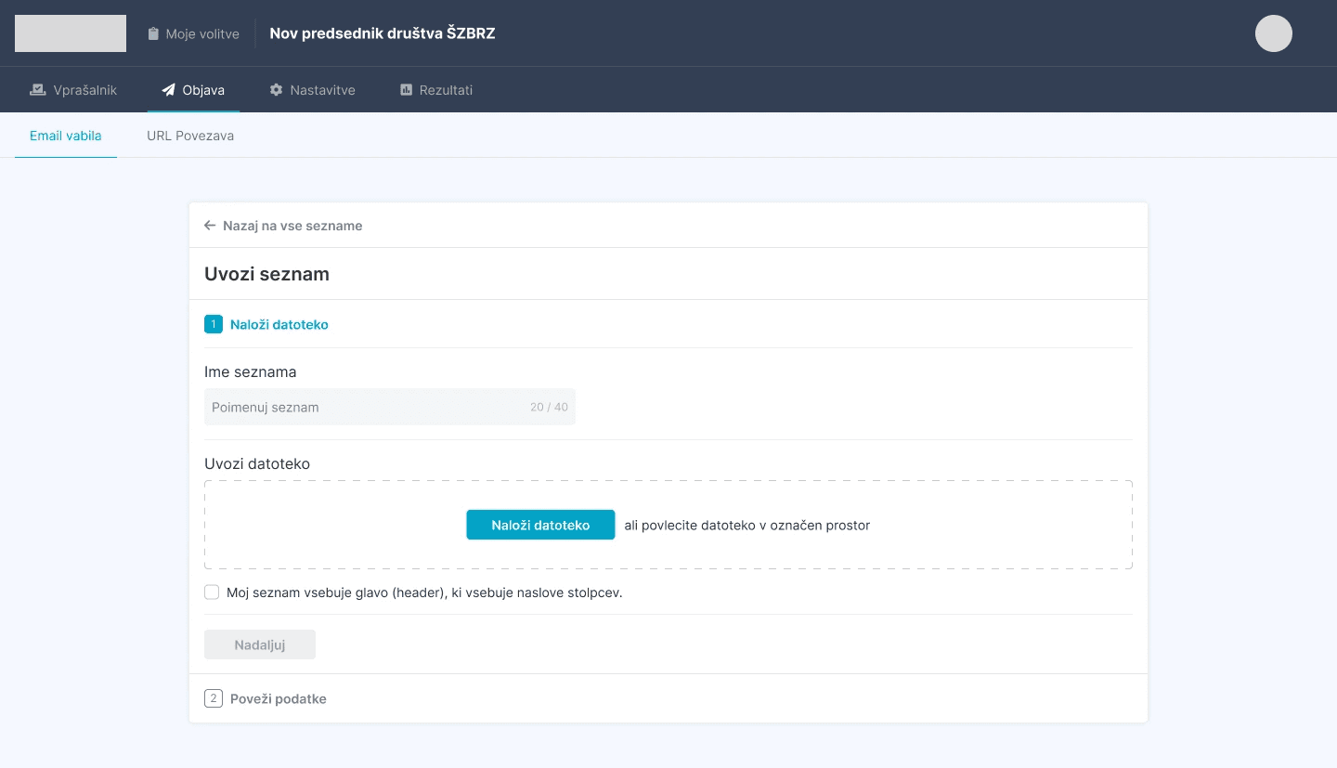The height and width of the screenshot is (768, 1337).
Task: Click the Nadaljuj button
Action: pyautogui.click(x=259, y=644)
